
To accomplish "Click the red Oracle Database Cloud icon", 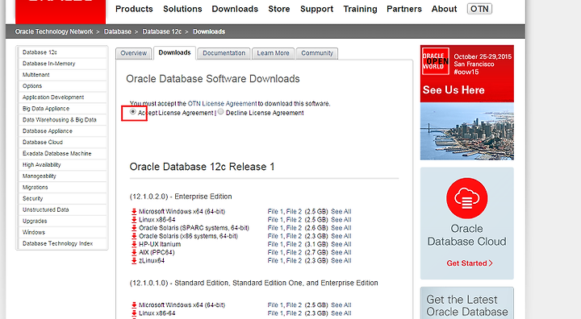I will (467, 198).
